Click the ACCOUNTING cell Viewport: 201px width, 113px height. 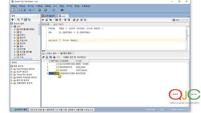point(67,64)
